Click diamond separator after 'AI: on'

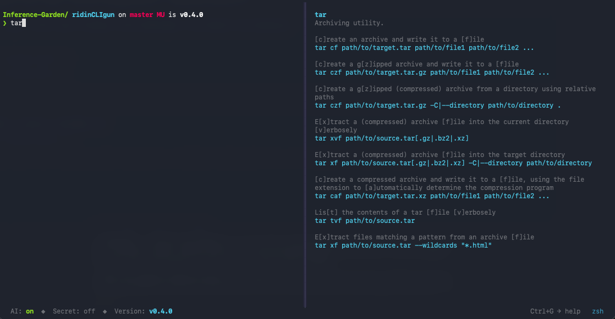coord(43,311)
